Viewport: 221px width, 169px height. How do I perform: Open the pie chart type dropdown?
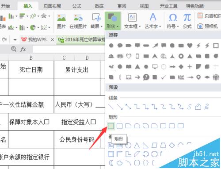38,27
